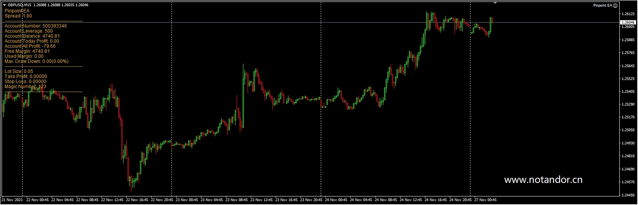Click the 23 Nov 12:45 time label
The width and height of the screenshot is (638, 205).
point(261,200)
